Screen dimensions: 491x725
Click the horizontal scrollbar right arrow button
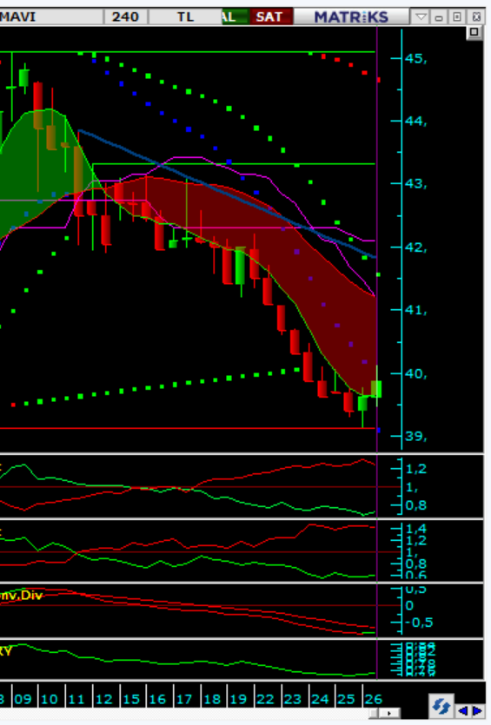tap(389, 714)
